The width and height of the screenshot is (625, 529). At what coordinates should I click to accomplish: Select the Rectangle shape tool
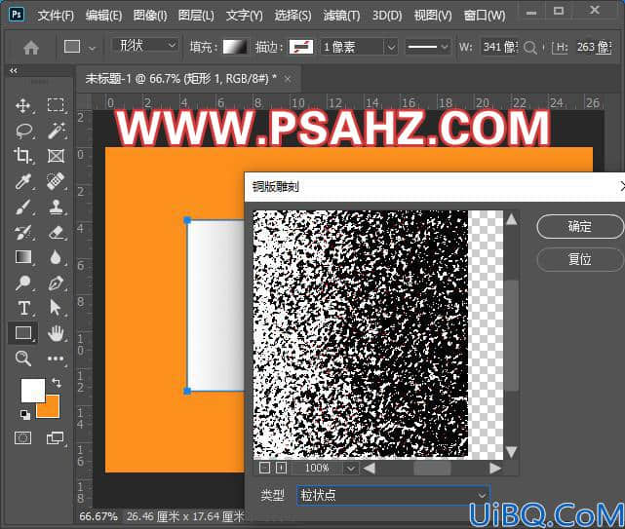coord(23,332)
